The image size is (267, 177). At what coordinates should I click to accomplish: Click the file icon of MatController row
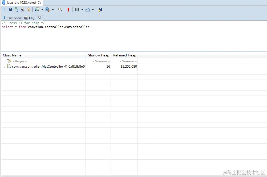(x=9, y=66)
